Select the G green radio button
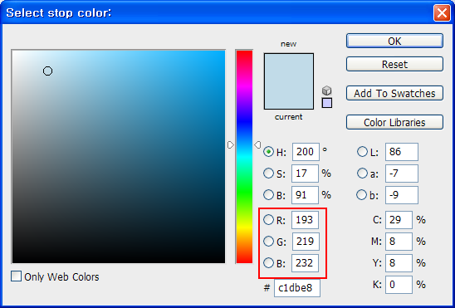The image size is (455, 308). click(x=268, y=241)
